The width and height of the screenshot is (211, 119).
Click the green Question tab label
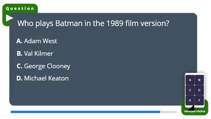click(x=20, y=9)
